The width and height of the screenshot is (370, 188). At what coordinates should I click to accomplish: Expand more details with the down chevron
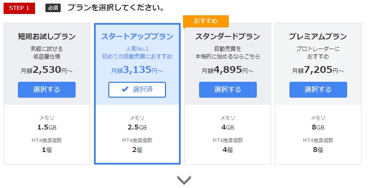[x=184, y=180]
